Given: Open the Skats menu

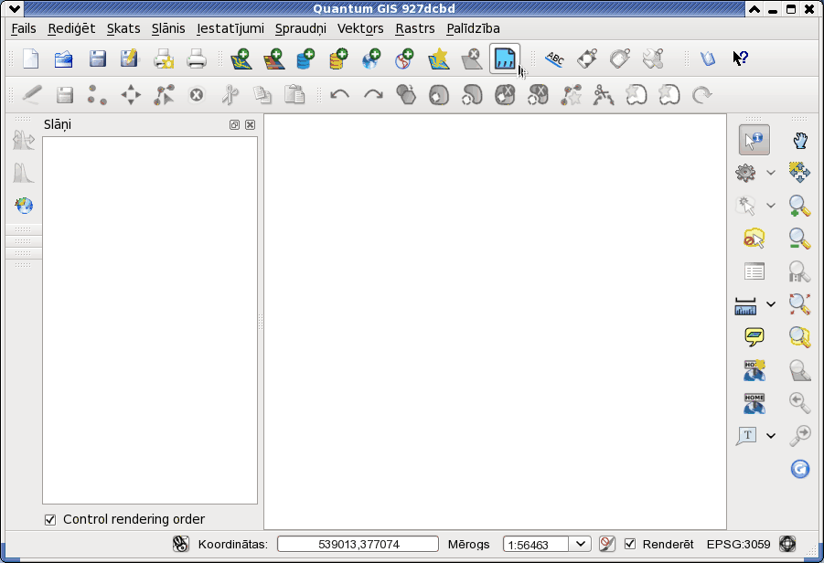Looking at the screenshot, I should coord(123,28).
